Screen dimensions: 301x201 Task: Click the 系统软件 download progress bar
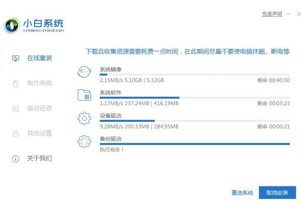[194, 97]
